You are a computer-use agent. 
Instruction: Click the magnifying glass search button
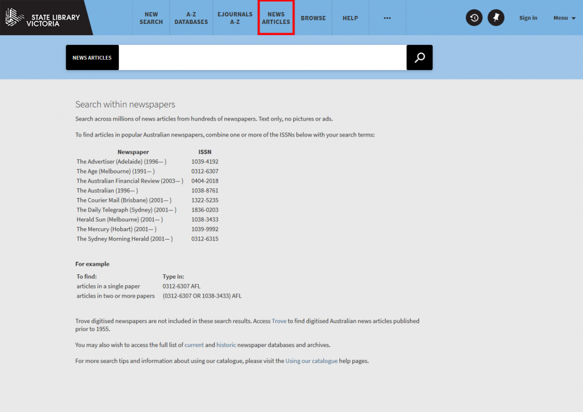coord(420,57)
